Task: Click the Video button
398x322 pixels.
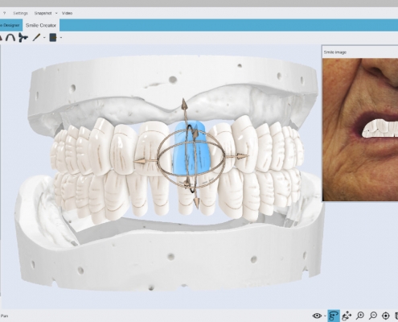Action: coord(67,13)
